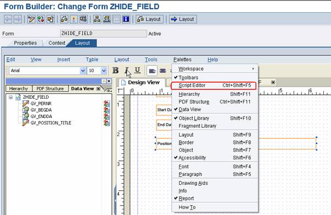Toggle Underline formatting
This screenshot has width=331, height=215.
tap(138, 71)
